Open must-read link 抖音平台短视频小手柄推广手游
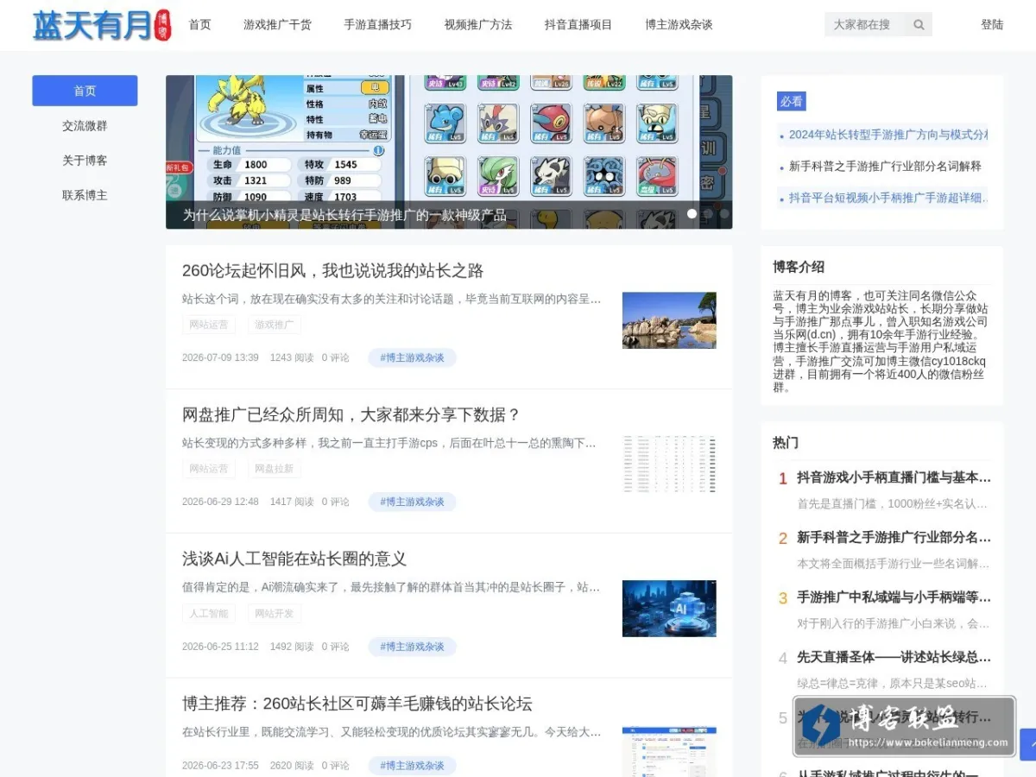Screen dimensions: 1036x777 tap(888, 198)
